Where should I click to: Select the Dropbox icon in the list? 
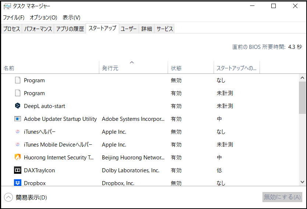pos(18,183)
